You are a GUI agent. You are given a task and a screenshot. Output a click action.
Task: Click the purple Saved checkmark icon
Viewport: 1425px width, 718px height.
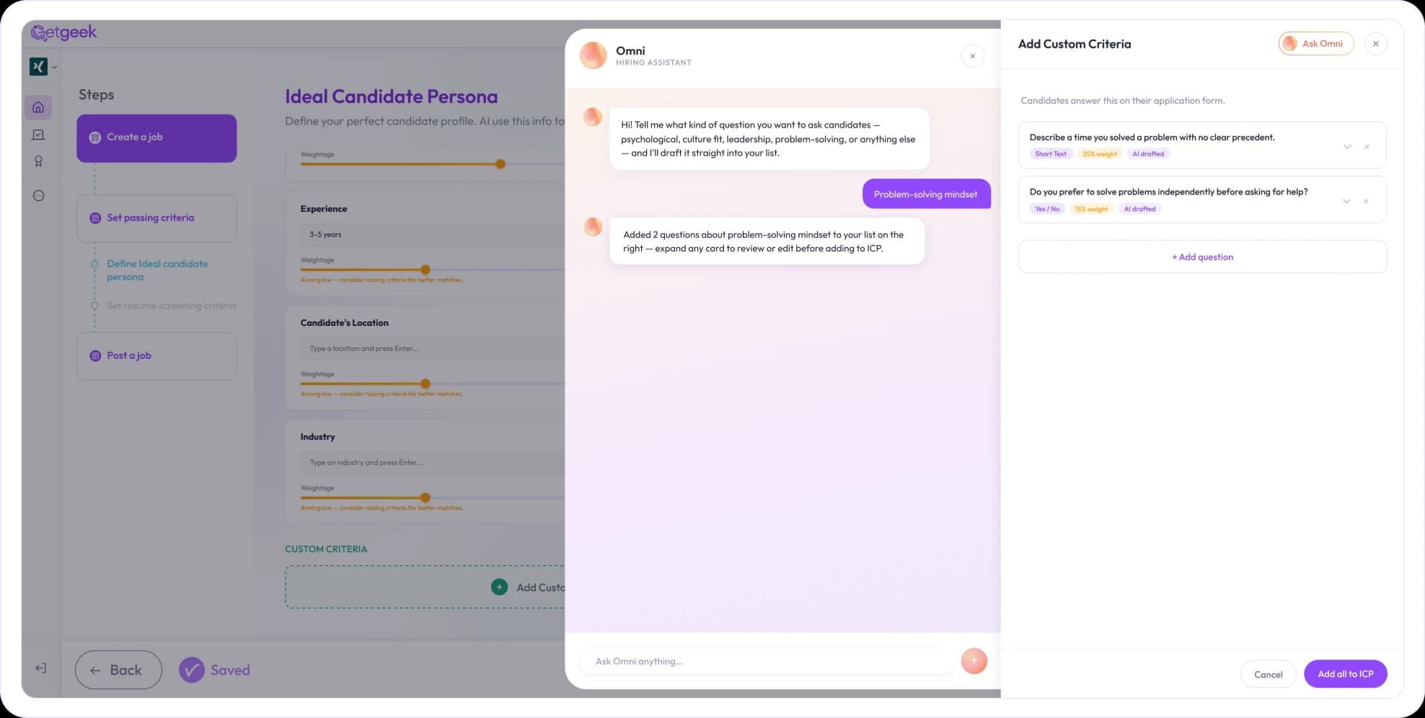click(192, 670)
